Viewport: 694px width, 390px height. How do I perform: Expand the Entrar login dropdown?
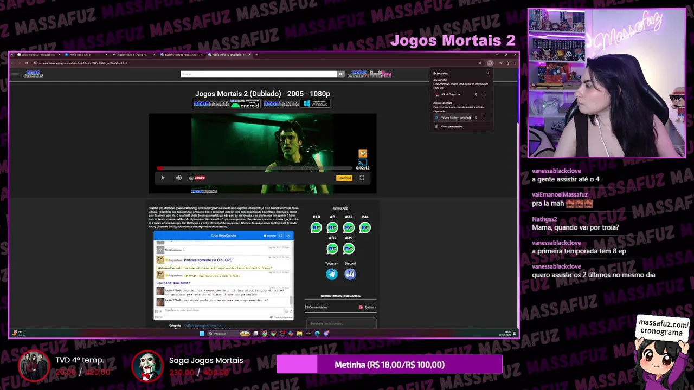click(x=370, y=307)
